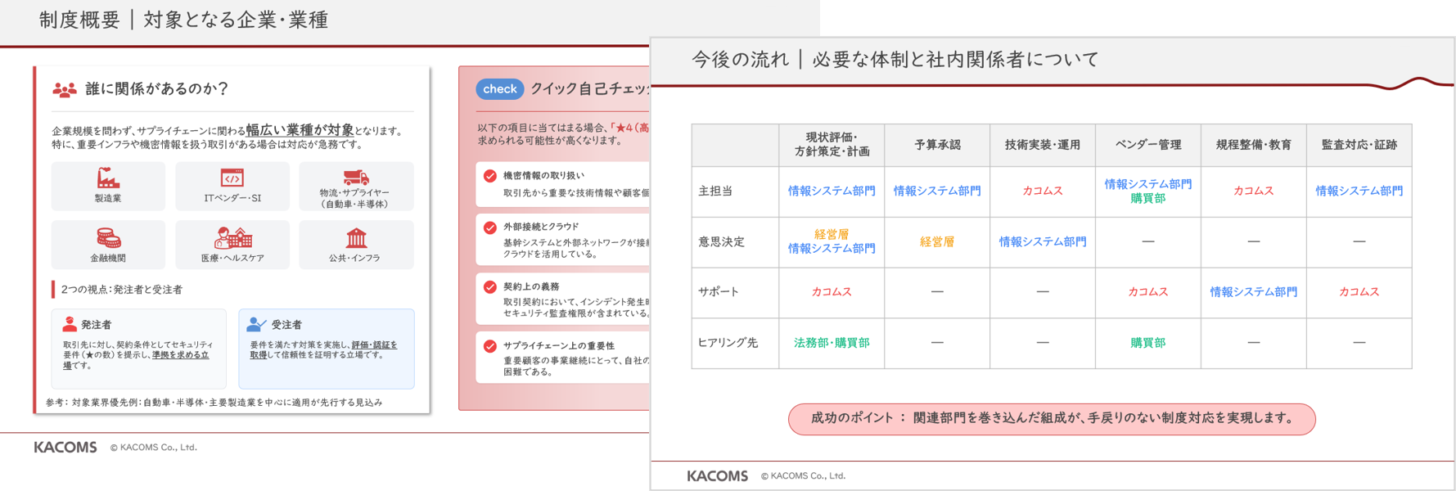
Task: Select the ITベンダー・SI code icon
Action: coord(232,178)
